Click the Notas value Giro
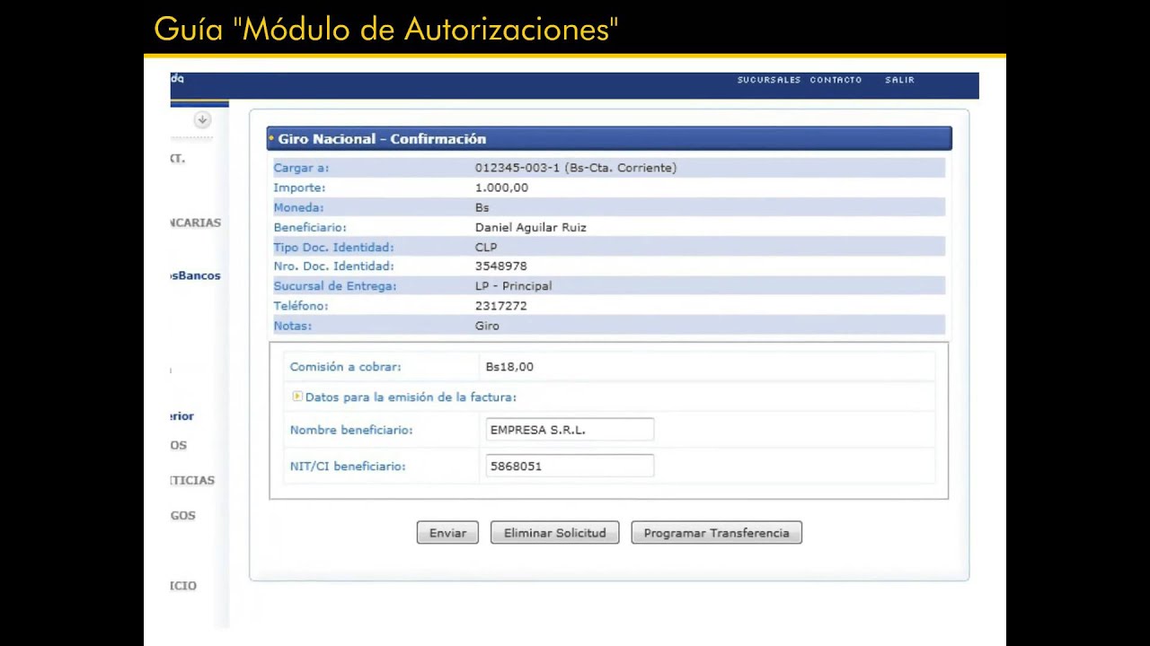This screenshot has width=1150, height=646. tap(487, 326)
